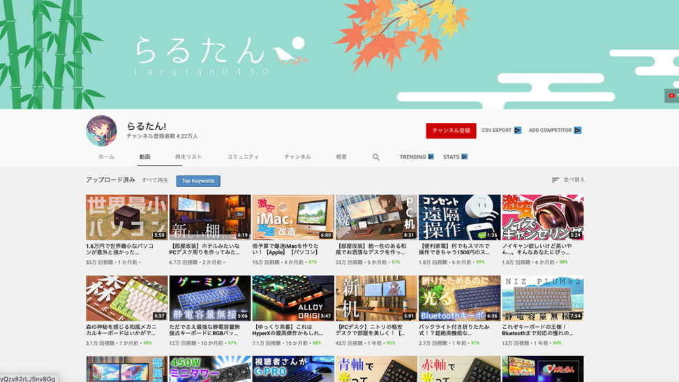Click title これぞキーボードの王様

[537, 330]
